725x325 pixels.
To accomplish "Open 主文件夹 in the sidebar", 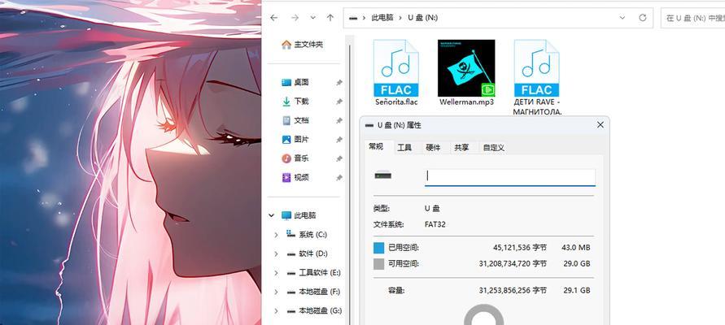I will click(303, 45).
